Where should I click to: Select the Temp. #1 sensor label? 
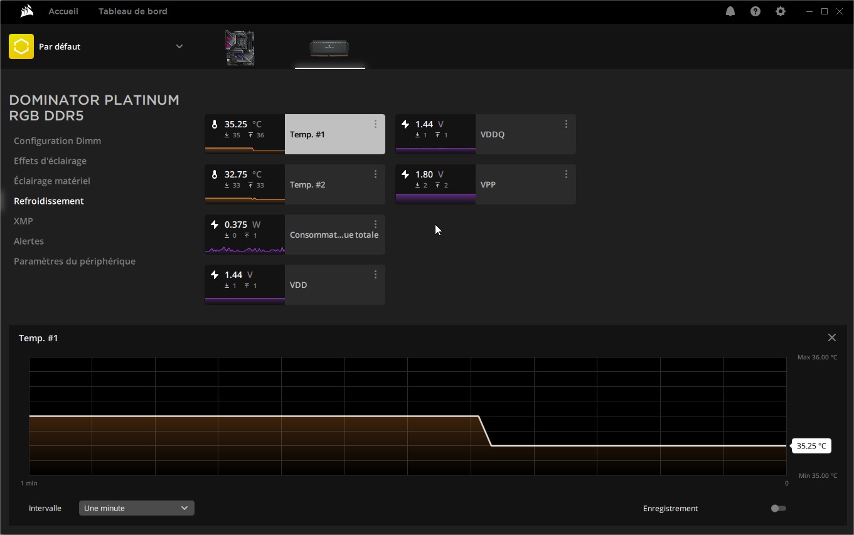click(x=307, y=134)
